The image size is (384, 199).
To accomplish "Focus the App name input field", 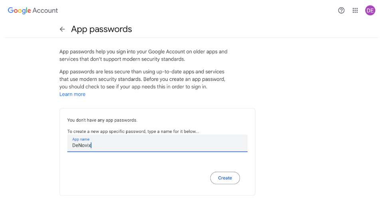I will tap(157, 143).
